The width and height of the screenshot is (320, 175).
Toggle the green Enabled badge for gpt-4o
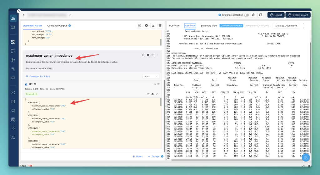pyautogui.click(x=31, y=94)
